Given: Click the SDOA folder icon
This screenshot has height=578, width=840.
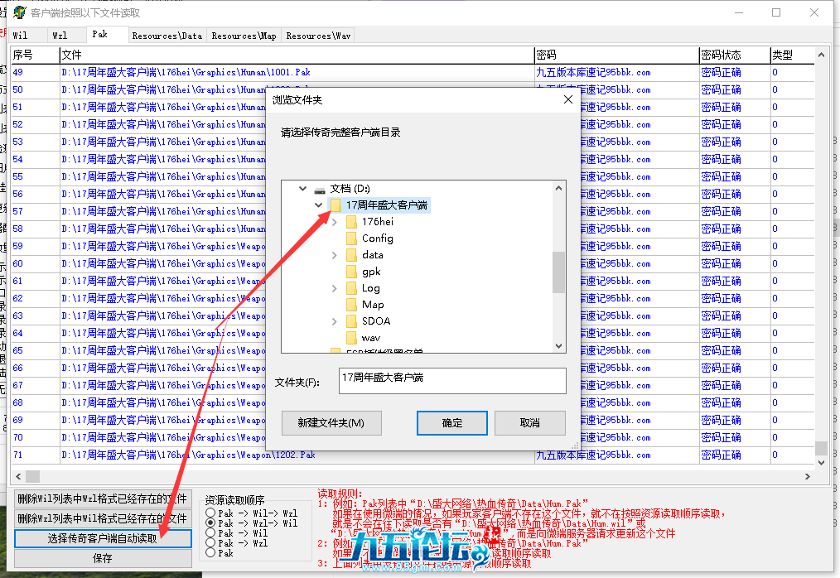Looking at the screenshot, I should point(351,321).
